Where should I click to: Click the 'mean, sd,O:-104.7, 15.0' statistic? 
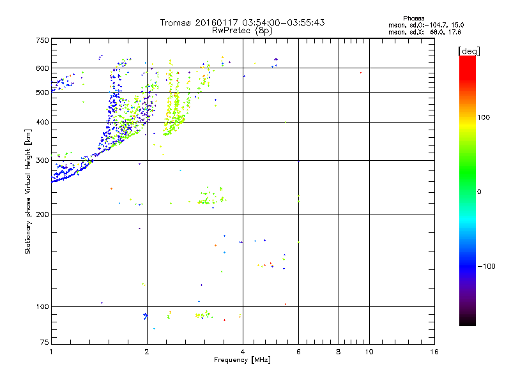[426, 25]
